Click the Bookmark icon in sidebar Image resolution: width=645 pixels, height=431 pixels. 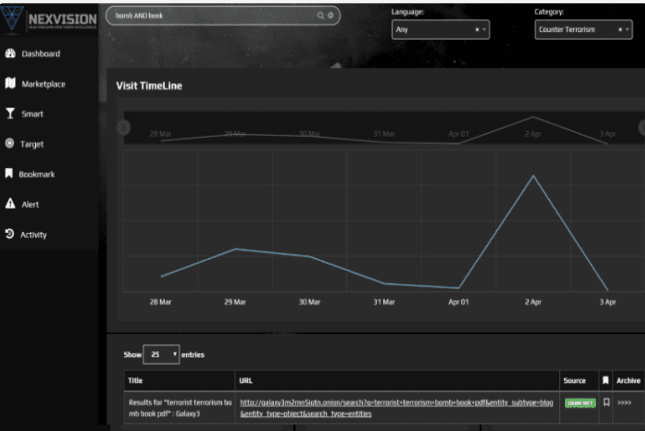(9, 174)
